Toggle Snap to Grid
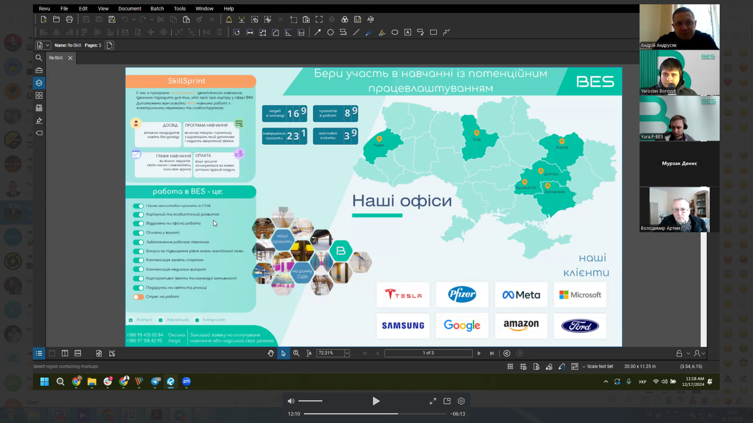753x423 pixels. pos(523,367)
